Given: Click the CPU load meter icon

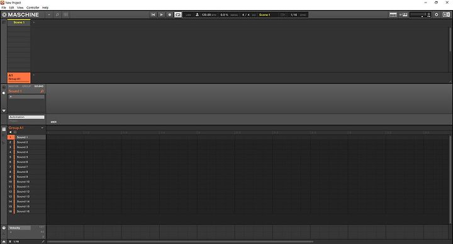Looking at the screenshot, I should click(428, 14).
